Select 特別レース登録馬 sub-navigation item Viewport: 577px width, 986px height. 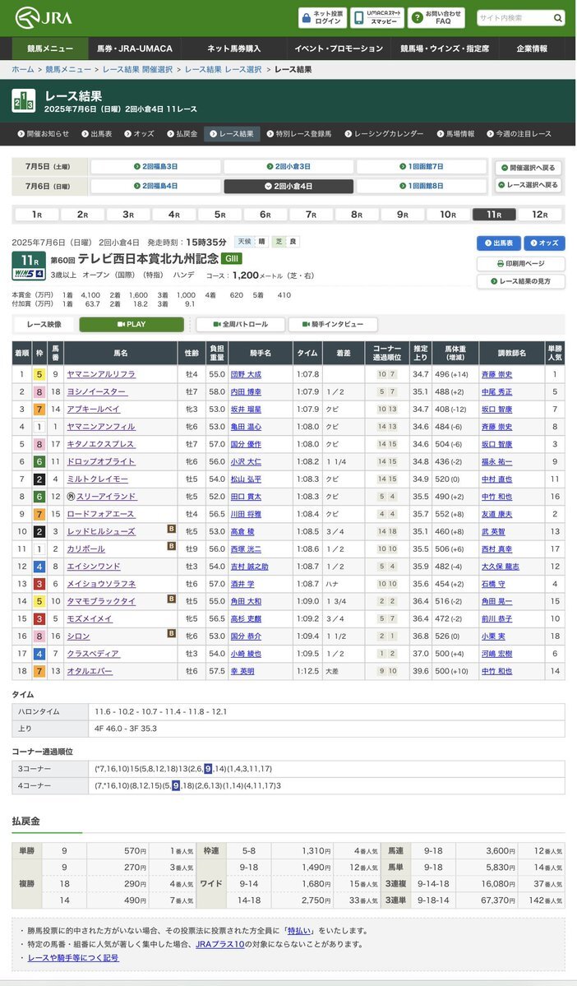(x=299, y=134)
